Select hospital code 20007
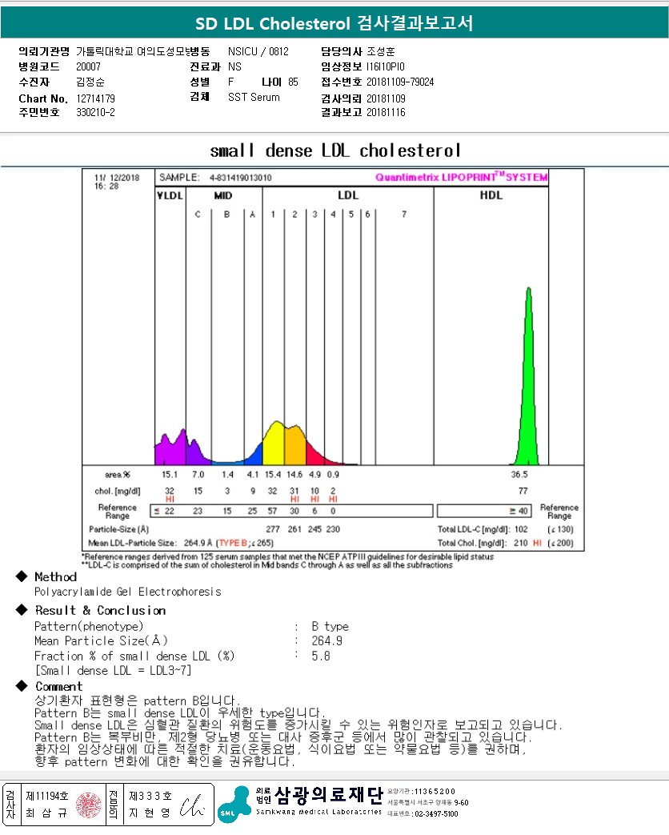669x835 pixels. [x=88, y=66]
